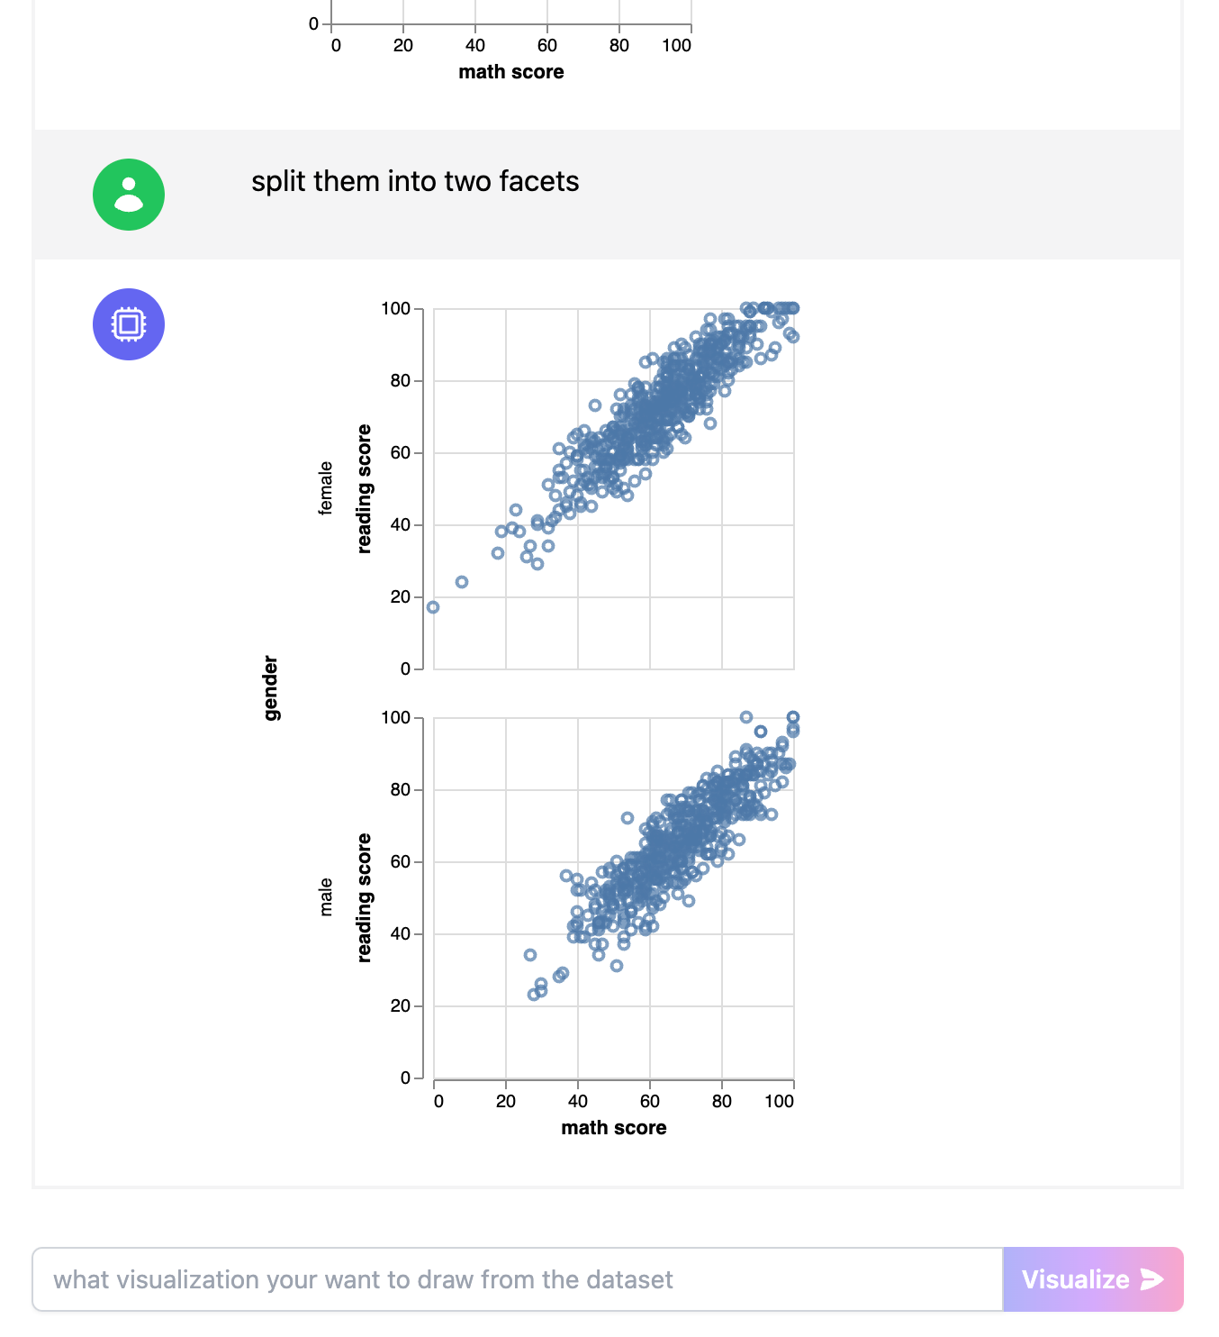This screenshot has height=1337, width=1219.
Task: Click the "60" x-axis tick below male facet
Action: pos(649,1101)
